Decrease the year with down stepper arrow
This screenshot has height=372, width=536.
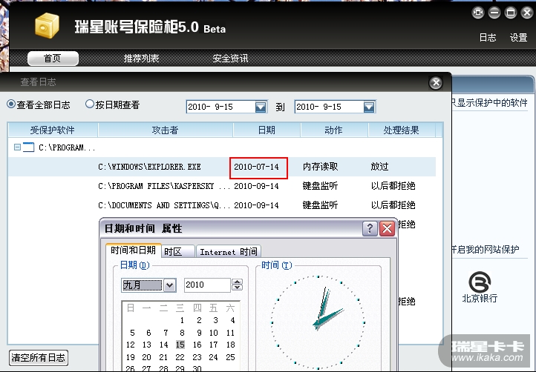[x=238, y=288]
